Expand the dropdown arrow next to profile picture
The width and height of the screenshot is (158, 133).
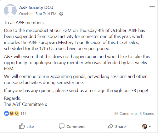[x=150, y=126]
